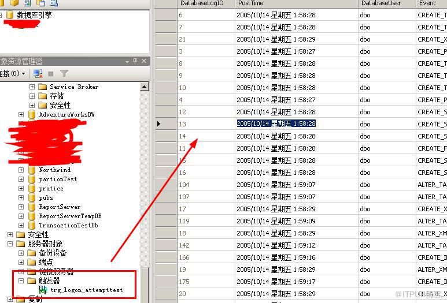Click the DatabaseLogID column header
Screen dimensions: 447x303
[x=206, y=3]
